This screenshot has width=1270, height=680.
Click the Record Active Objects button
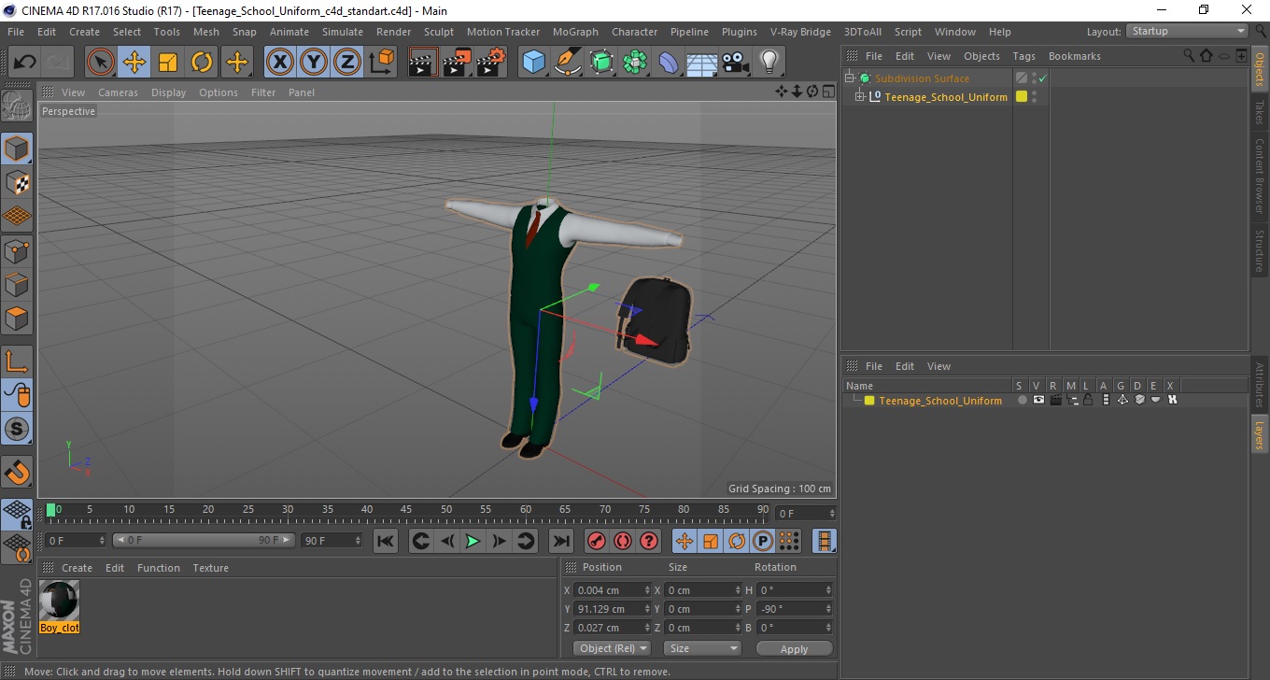click(x=596, y=541)
